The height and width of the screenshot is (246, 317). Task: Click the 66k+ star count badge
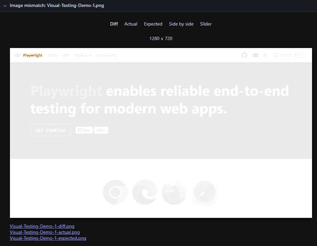pos(101,130)
